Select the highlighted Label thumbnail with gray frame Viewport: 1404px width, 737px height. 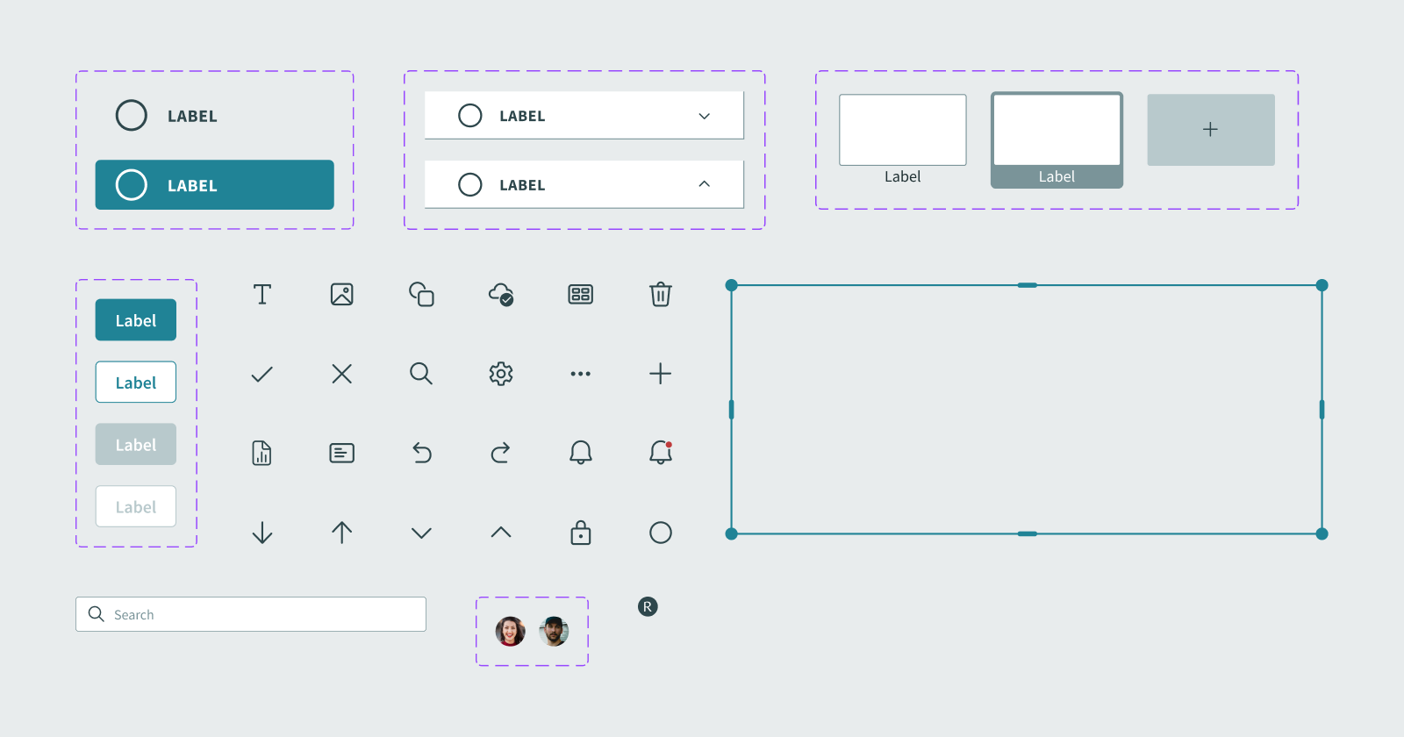pos(1057,140)
